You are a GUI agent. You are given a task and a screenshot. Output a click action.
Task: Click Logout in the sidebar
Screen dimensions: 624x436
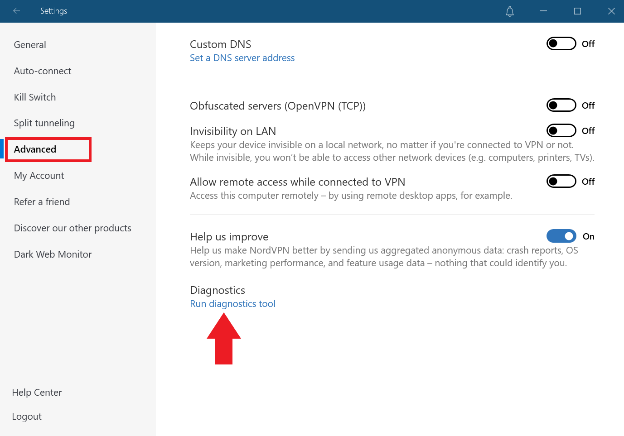pyautogui.click(x=27, y=417)
